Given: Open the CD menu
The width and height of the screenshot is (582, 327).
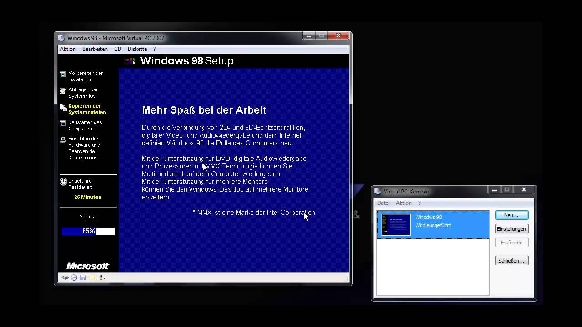Looking at the screenshot, I should pos(118,49).
